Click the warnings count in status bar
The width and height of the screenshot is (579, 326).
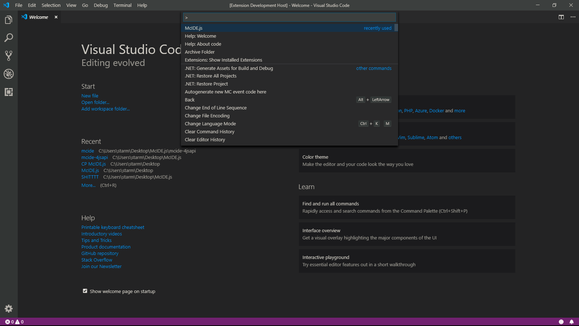[x=20, y=322]
